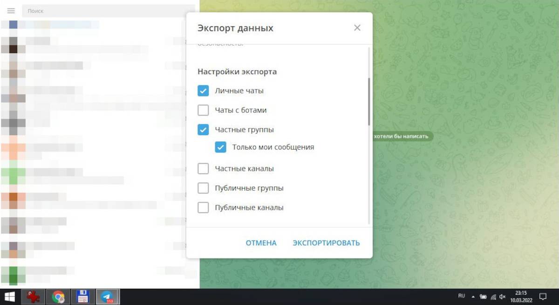Click the ЭКСПОРТИРОВАТЬ button

pos(326,243)
